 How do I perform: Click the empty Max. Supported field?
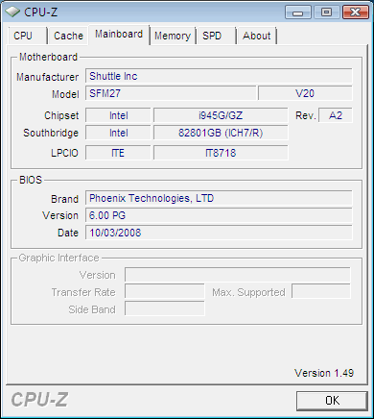coord(321,292)
